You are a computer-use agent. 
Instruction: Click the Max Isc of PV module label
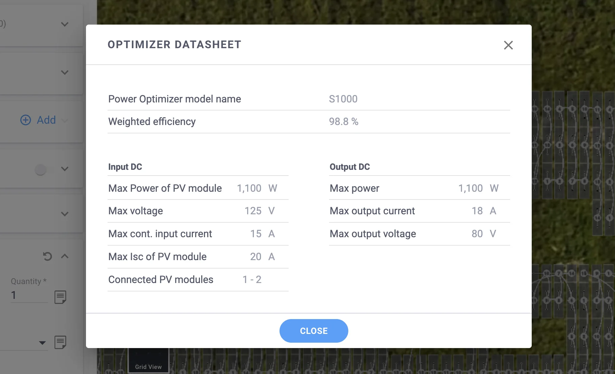click(157, 257)
